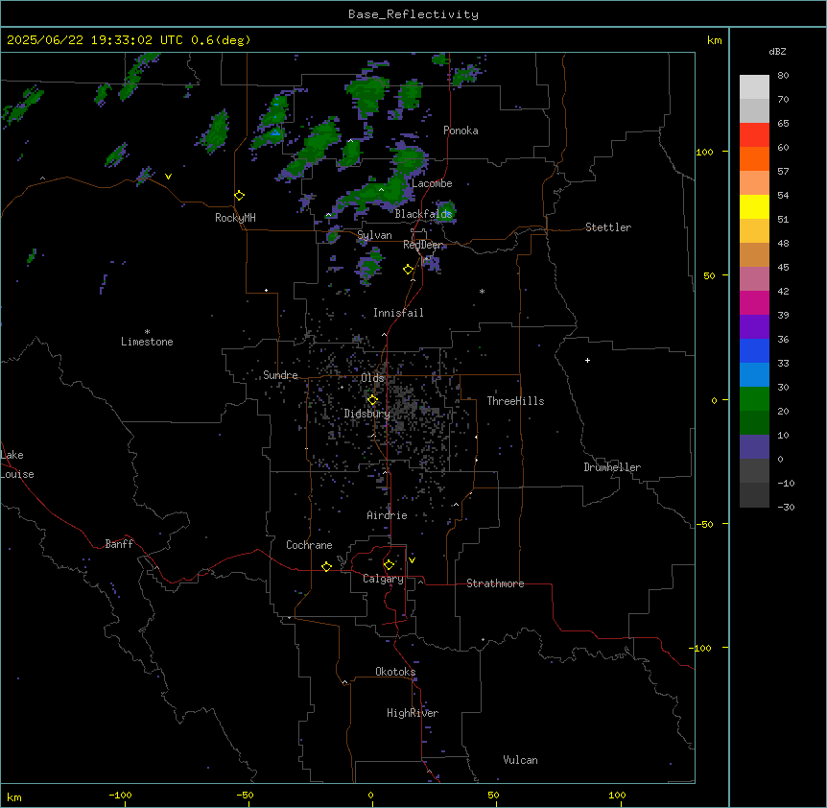Pick the gray 65-70 dBZ legend swatch

tap(754, 110)
